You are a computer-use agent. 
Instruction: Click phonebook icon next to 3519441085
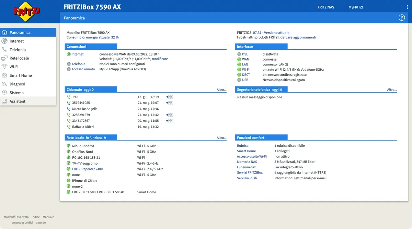[169, 103]
